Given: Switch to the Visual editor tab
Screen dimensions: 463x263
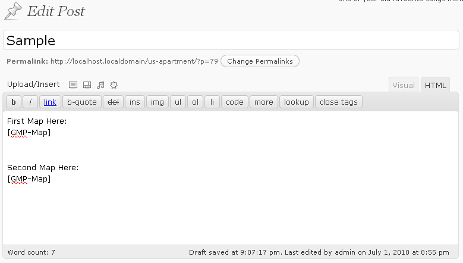Looking at the screenshot, I should (404, 85).
